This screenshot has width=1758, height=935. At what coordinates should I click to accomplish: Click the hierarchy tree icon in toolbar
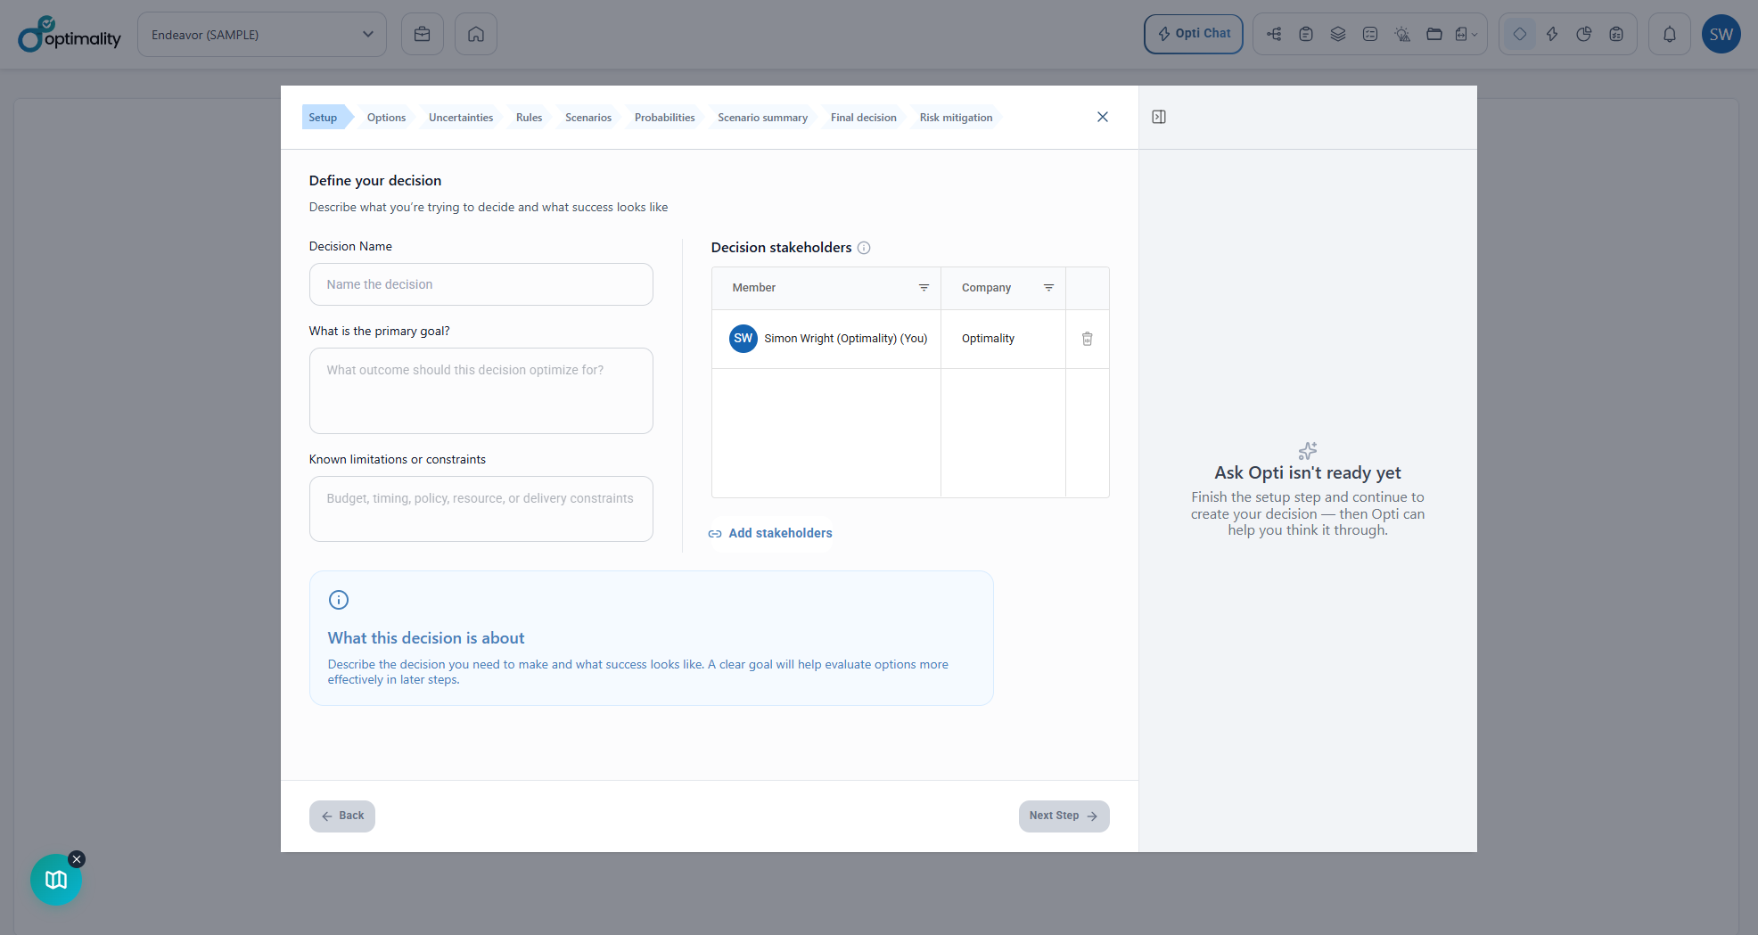pyautogui.click(x=1274, y=34)
